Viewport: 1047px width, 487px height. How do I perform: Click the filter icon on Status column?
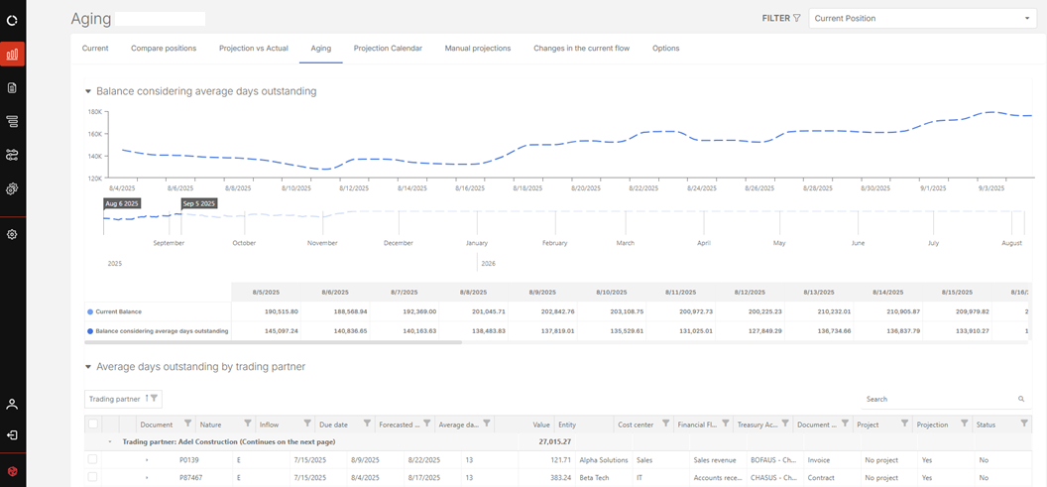click(1025, 425)
